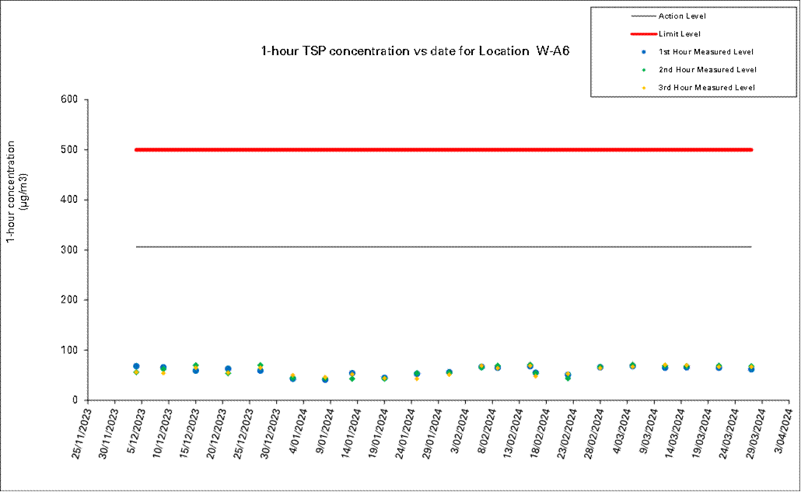This screenshot has width=801, height=492.
Task: Click the Action Level legend label
Action: click(x=682, y=16)
